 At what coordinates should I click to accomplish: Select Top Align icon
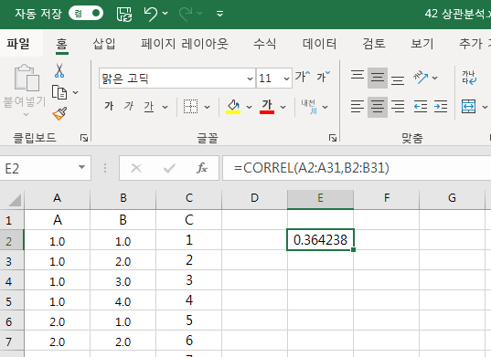358,75
